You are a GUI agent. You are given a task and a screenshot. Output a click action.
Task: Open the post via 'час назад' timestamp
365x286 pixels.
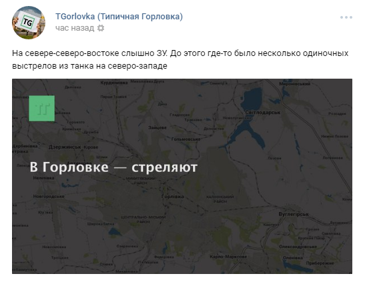pos(75,28)
